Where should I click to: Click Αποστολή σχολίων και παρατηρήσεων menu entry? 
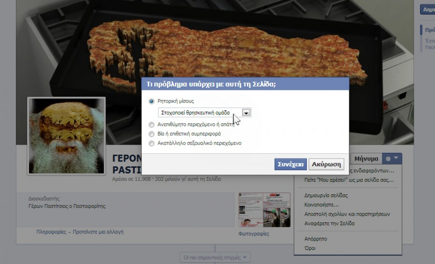(347, 214)
